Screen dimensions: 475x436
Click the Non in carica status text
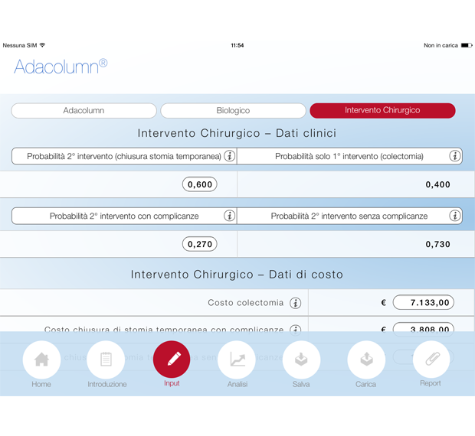click(x=441, y=45)
